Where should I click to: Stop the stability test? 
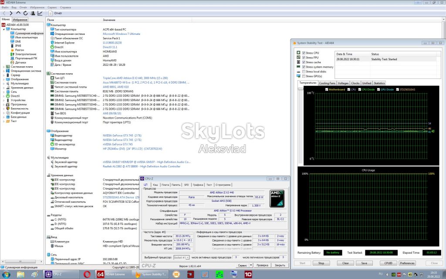click(x=321, y=263)
